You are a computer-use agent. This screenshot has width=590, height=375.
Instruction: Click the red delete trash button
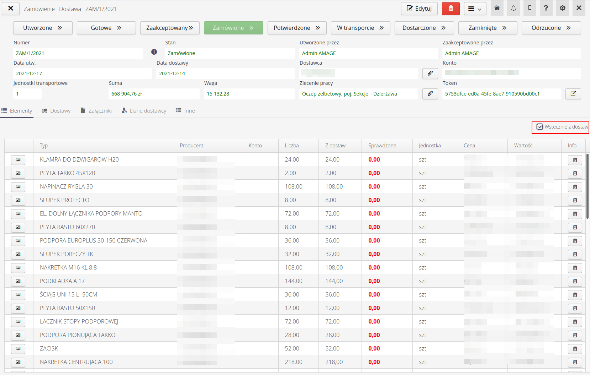(451, 9)
